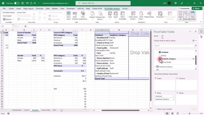Enable Defer Layout Update checkbox
The image size is (204, 115).
click(x=156, y=109)
